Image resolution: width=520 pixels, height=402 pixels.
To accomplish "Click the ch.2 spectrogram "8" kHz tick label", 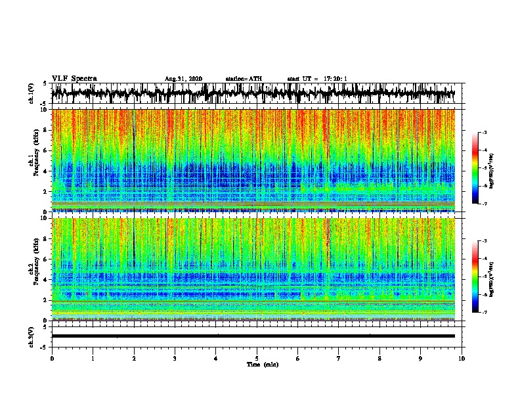I will 47,239.
